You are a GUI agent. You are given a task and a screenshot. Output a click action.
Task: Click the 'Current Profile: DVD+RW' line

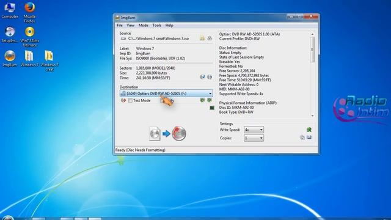(239, 39)
